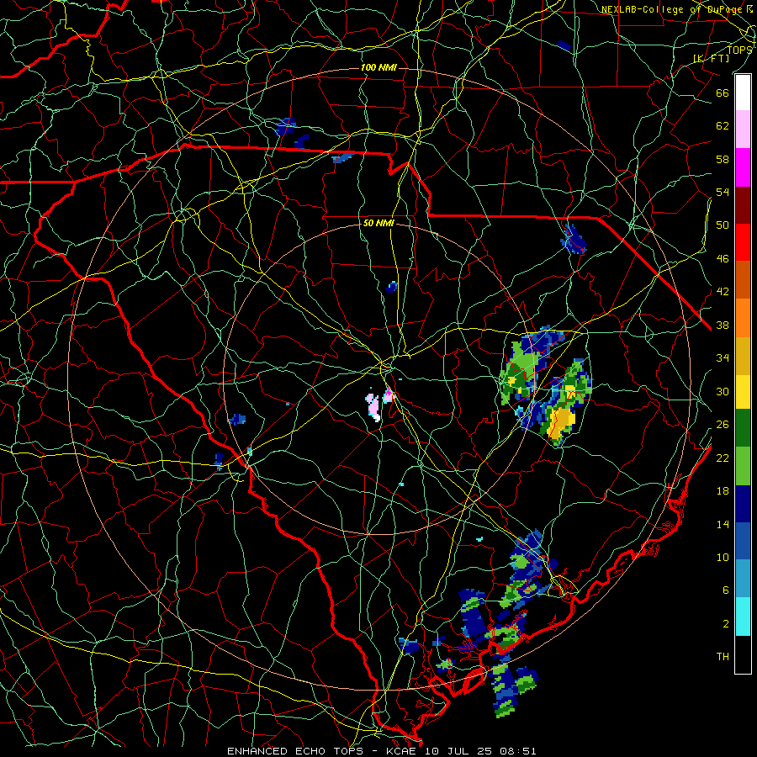Click the "18" legend value
This screenshot has height=757, width=757.
[723, 491]
